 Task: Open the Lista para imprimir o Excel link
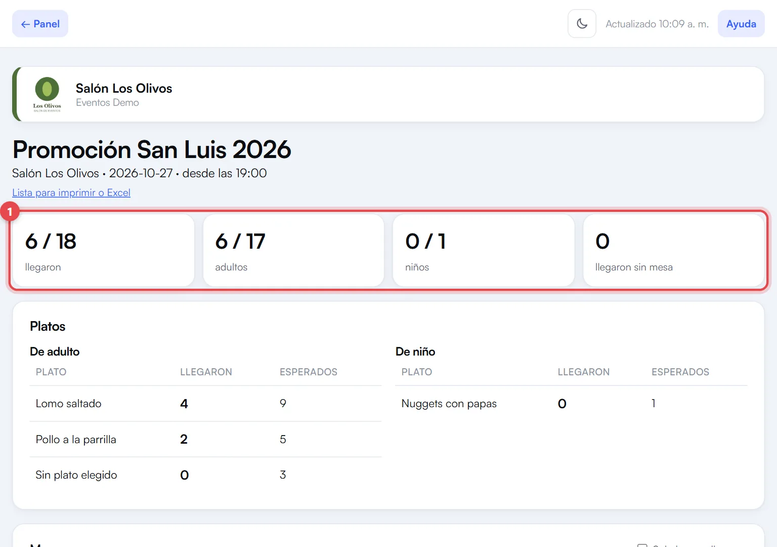(71, 192)
